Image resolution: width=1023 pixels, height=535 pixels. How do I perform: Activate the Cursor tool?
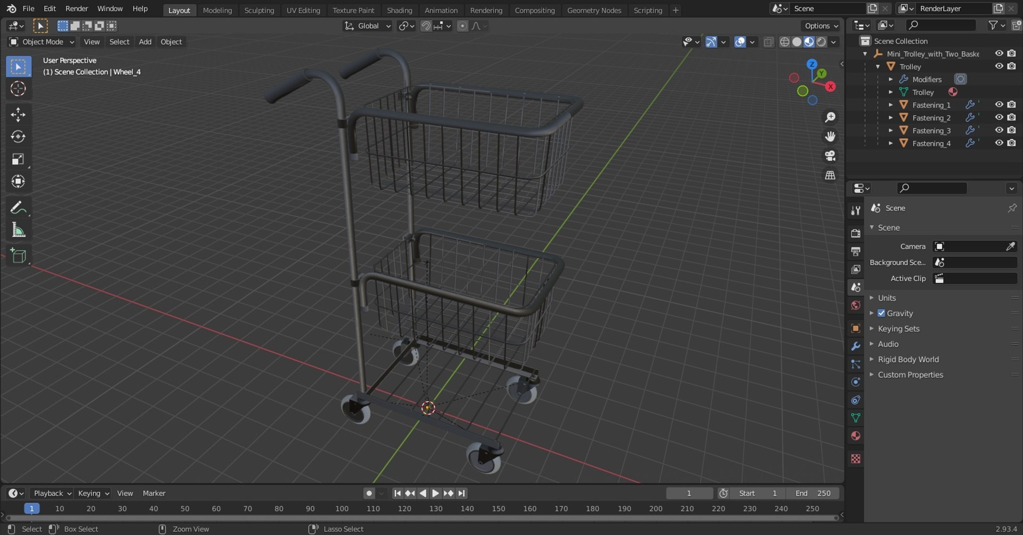click(18, 89)
